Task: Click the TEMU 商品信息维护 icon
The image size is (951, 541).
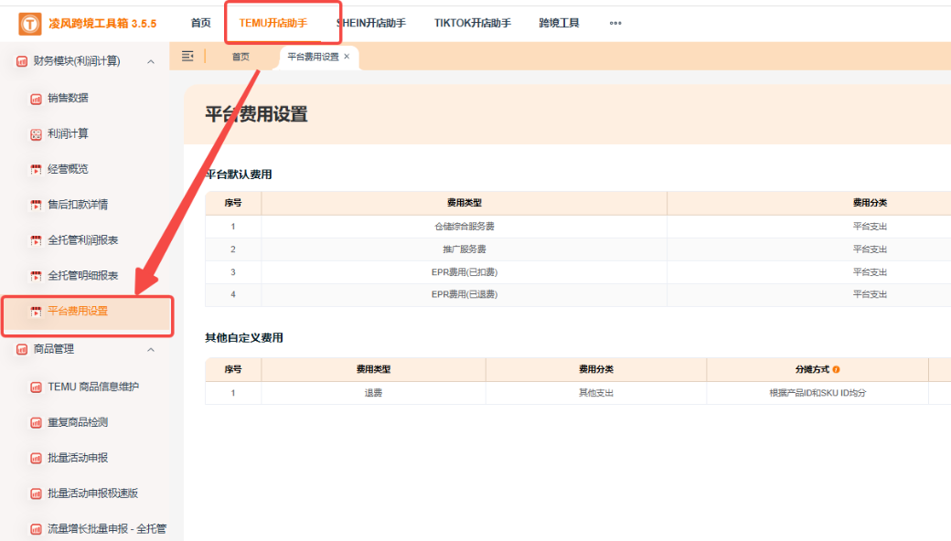Action: click(36, 387)
